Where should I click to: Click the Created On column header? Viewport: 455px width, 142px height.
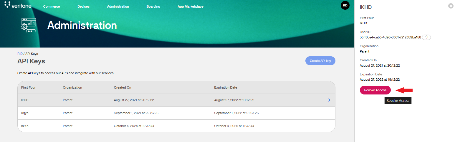pyautogui.click(x=122, y=87)
